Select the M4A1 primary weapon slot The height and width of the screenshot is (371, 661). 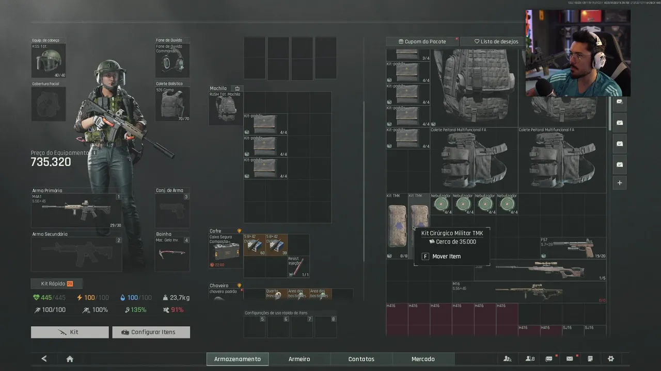(x=76, y=210)
